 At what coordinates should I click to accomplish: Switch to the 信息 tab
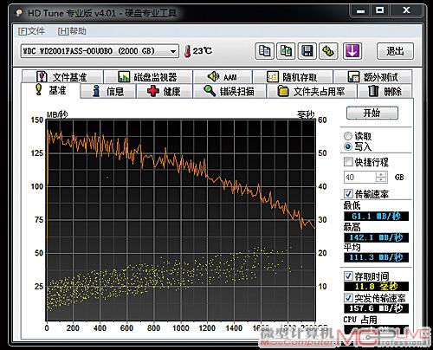108,91
